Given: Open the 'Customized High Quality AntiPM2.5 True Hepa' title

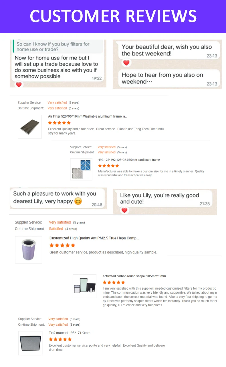Looking at the screenshot, I should (94, 238).
